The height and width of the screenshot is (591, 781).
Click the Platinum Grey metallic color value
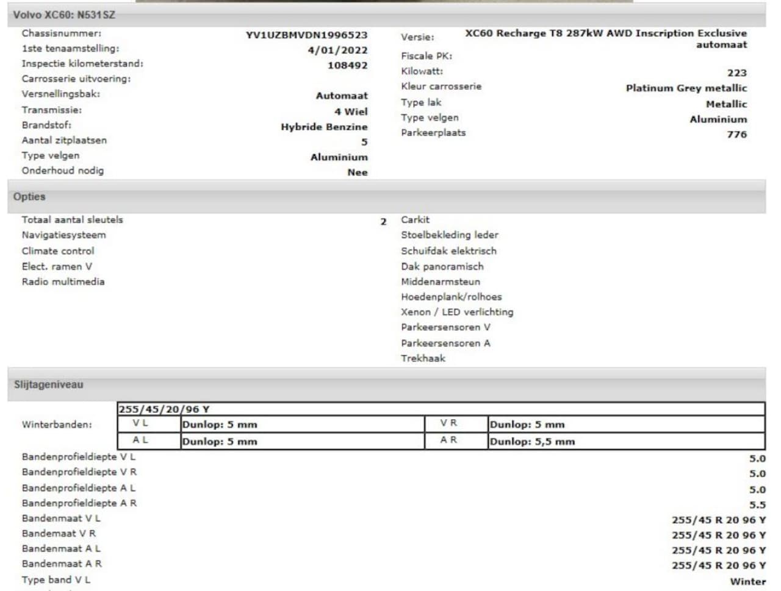(x=686, y=88)
